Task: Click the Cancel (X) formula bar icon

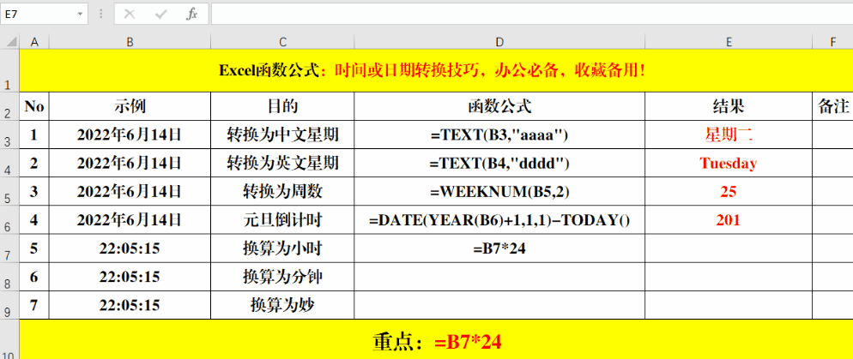Action: [130, 14]
